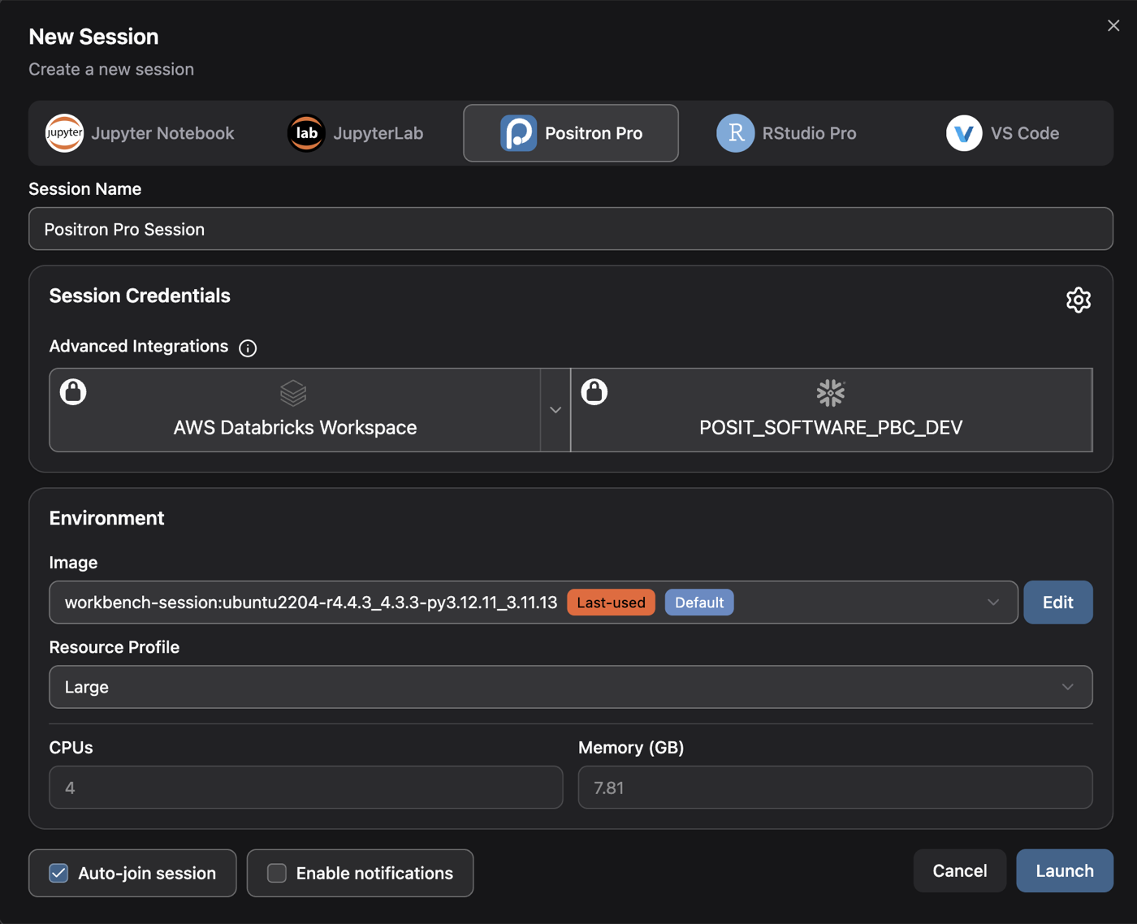Screen dimensions: 1137x924
Task: Click the Snowflake icon above POSIT_SOFTWARE_PBC_DEV
Action: pos(830,393)
